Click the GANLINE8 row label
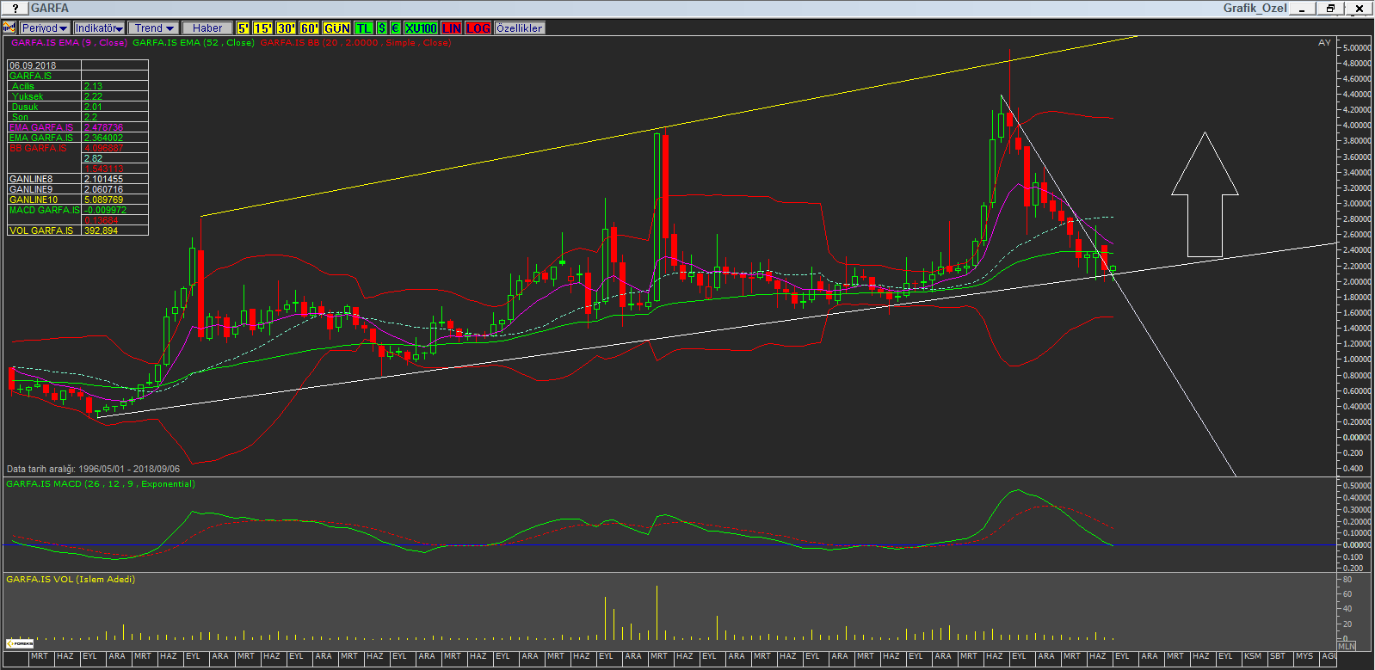The image size is (1375, 670). pyautogui.click(x=31, y=179)
